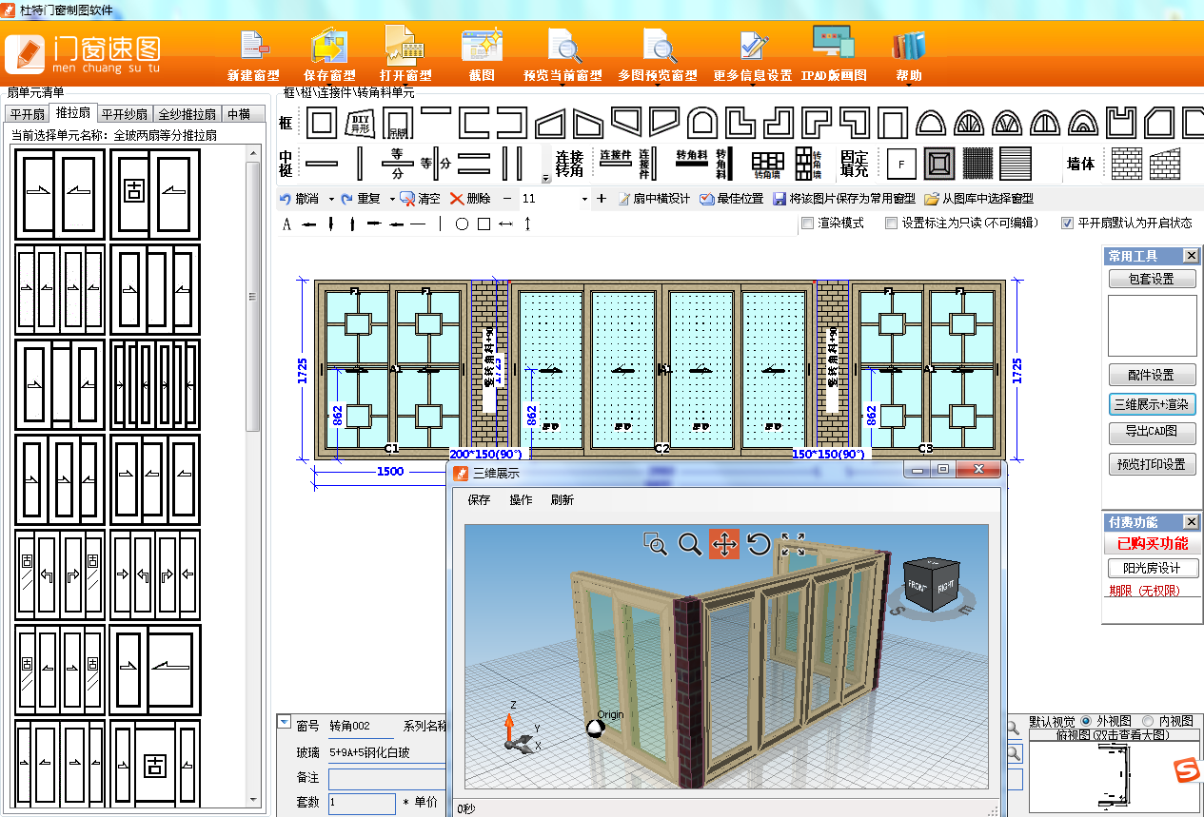Select the arched-top door frame shape
This screenshot has width=1204, height=817.
(701, 123)
